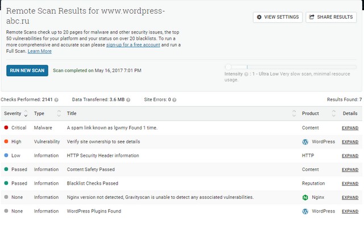Image resolution: width=364 pixels, height=225 pixels.
Task: Open View Settings
Action: click(278, 17)
